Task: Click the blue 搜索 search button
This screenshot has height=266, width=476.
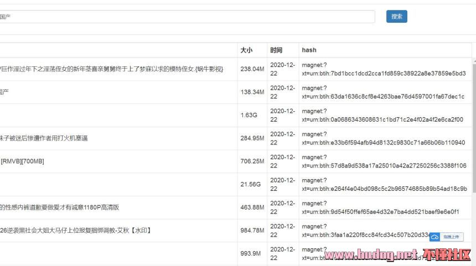Action: point(396,17)
